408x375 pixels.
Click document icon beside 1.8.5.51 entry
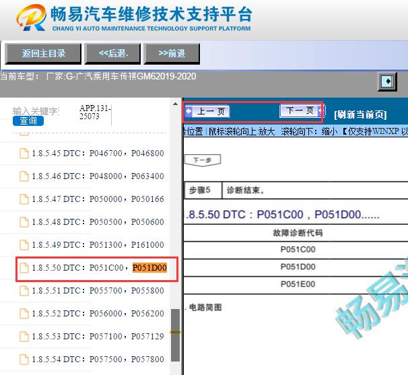click(24, 291)
